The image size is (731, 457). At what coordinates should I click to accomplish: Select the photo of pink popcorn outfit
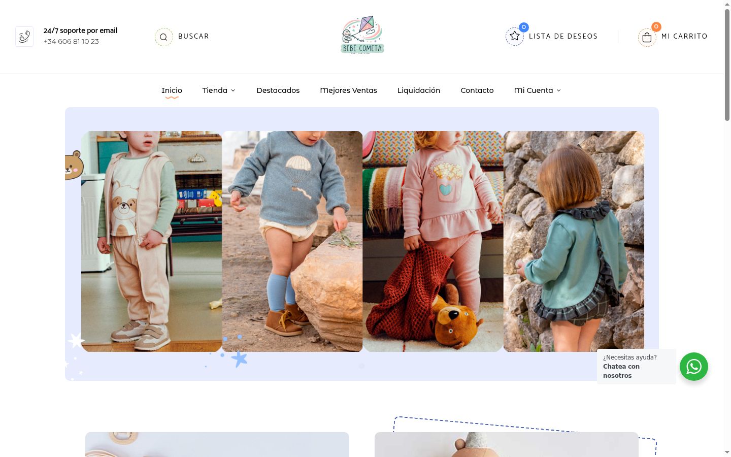click(x=433, y=241)
